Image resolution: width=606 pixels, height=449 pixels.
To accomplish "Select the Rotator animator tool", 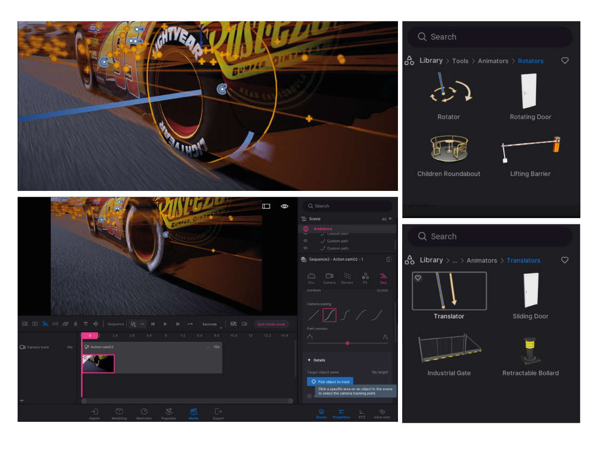I will (x=448, y=91).
